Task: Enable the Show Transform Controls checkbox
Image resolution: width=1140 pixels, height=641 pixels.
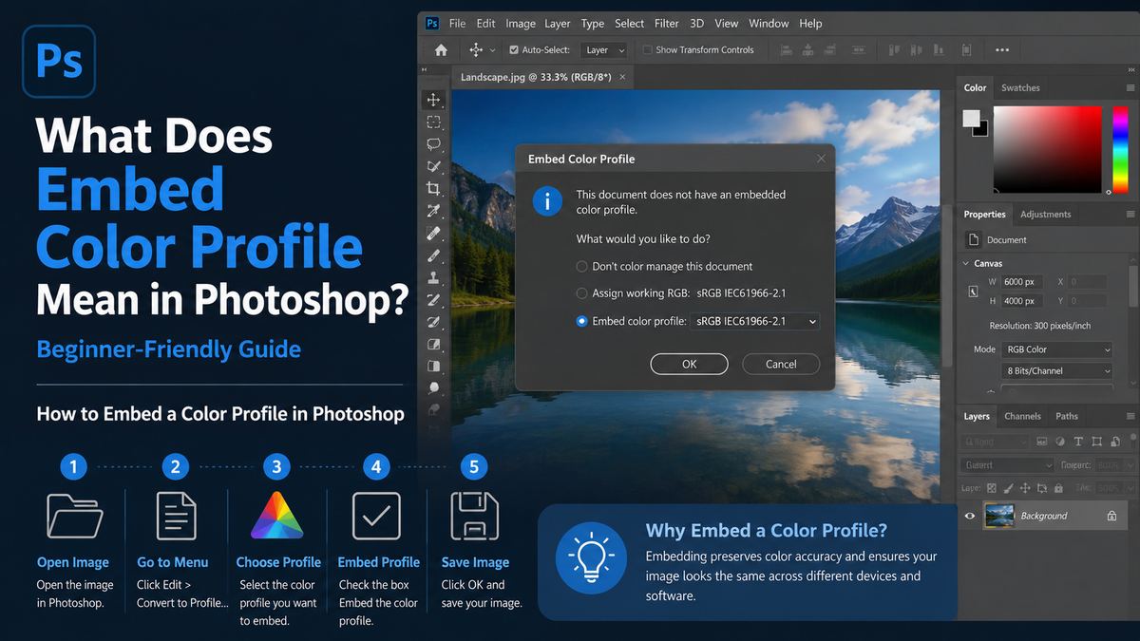Action: click(648, 50)
